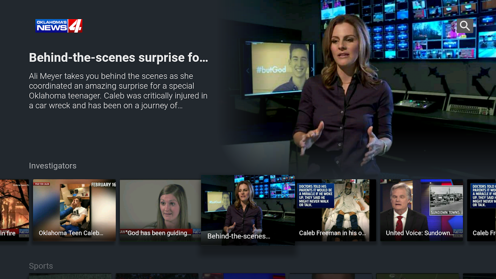This screenshot has height=279, width=496.
Task: Open the search magnifier icon
Action: click(x=465, y=25)
